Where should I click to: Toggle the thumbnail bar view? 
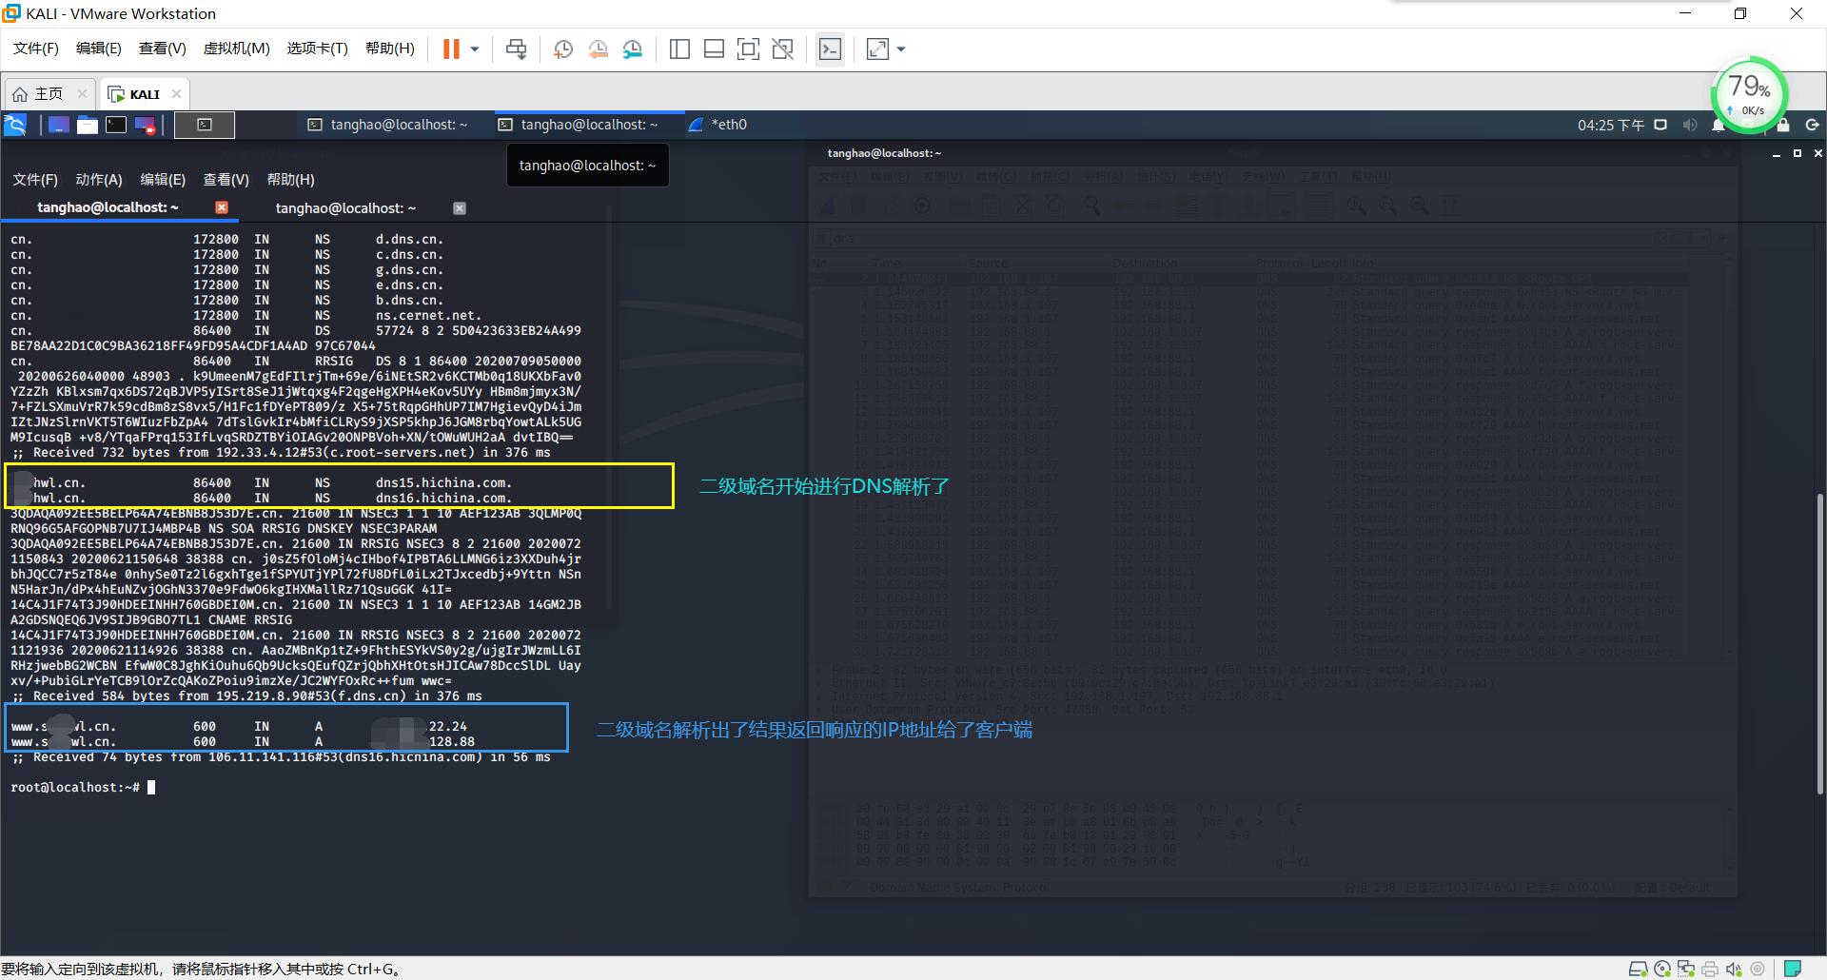714,49
